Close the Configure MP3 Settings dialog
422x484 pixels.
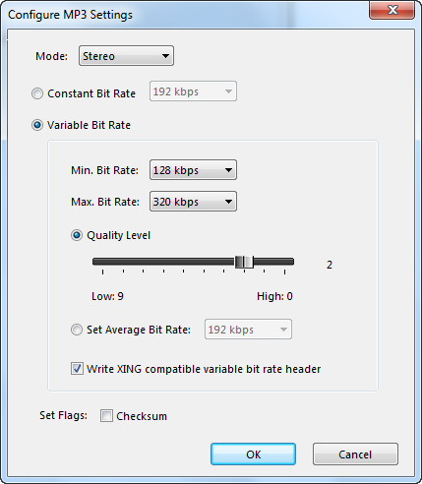coord(392,10)
